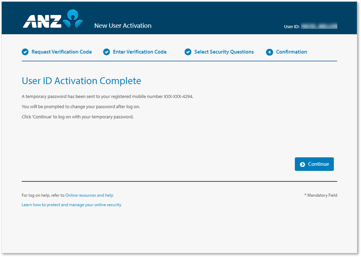Click the blurred User ID value

pos(319,26)
